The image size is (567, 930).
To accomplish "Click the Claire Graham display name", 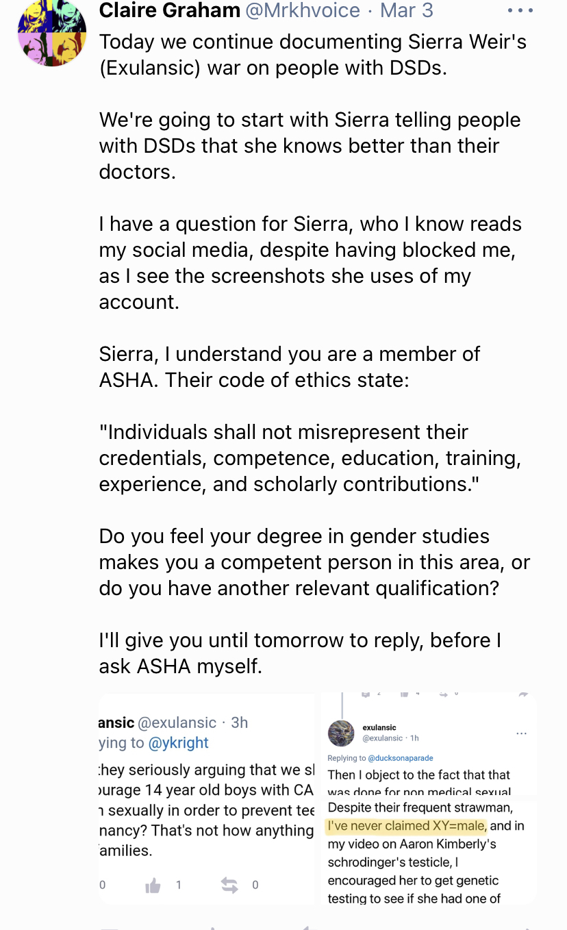I will [x=169, y=10].
